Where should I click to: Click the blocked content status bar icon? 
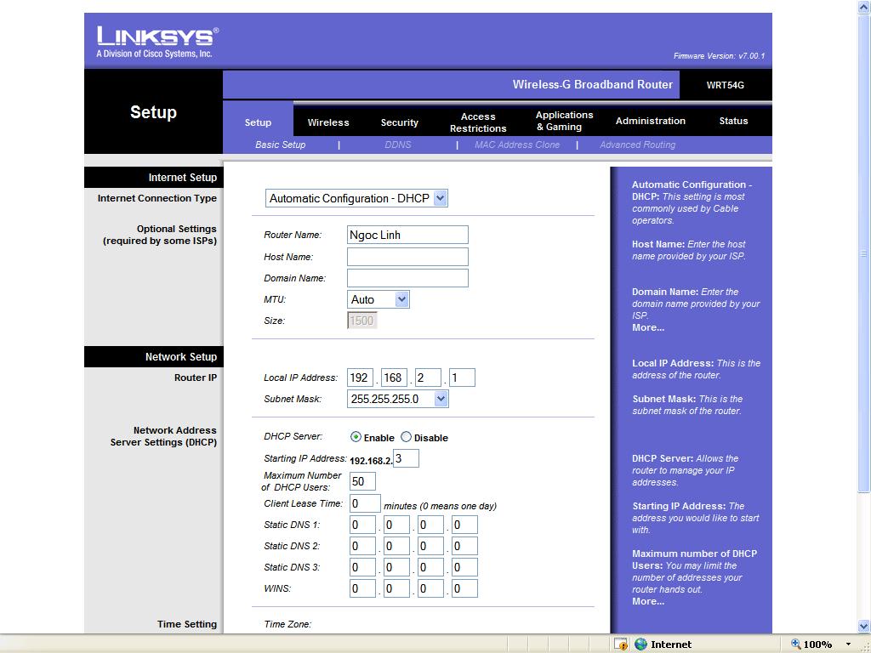click(621, 644)
